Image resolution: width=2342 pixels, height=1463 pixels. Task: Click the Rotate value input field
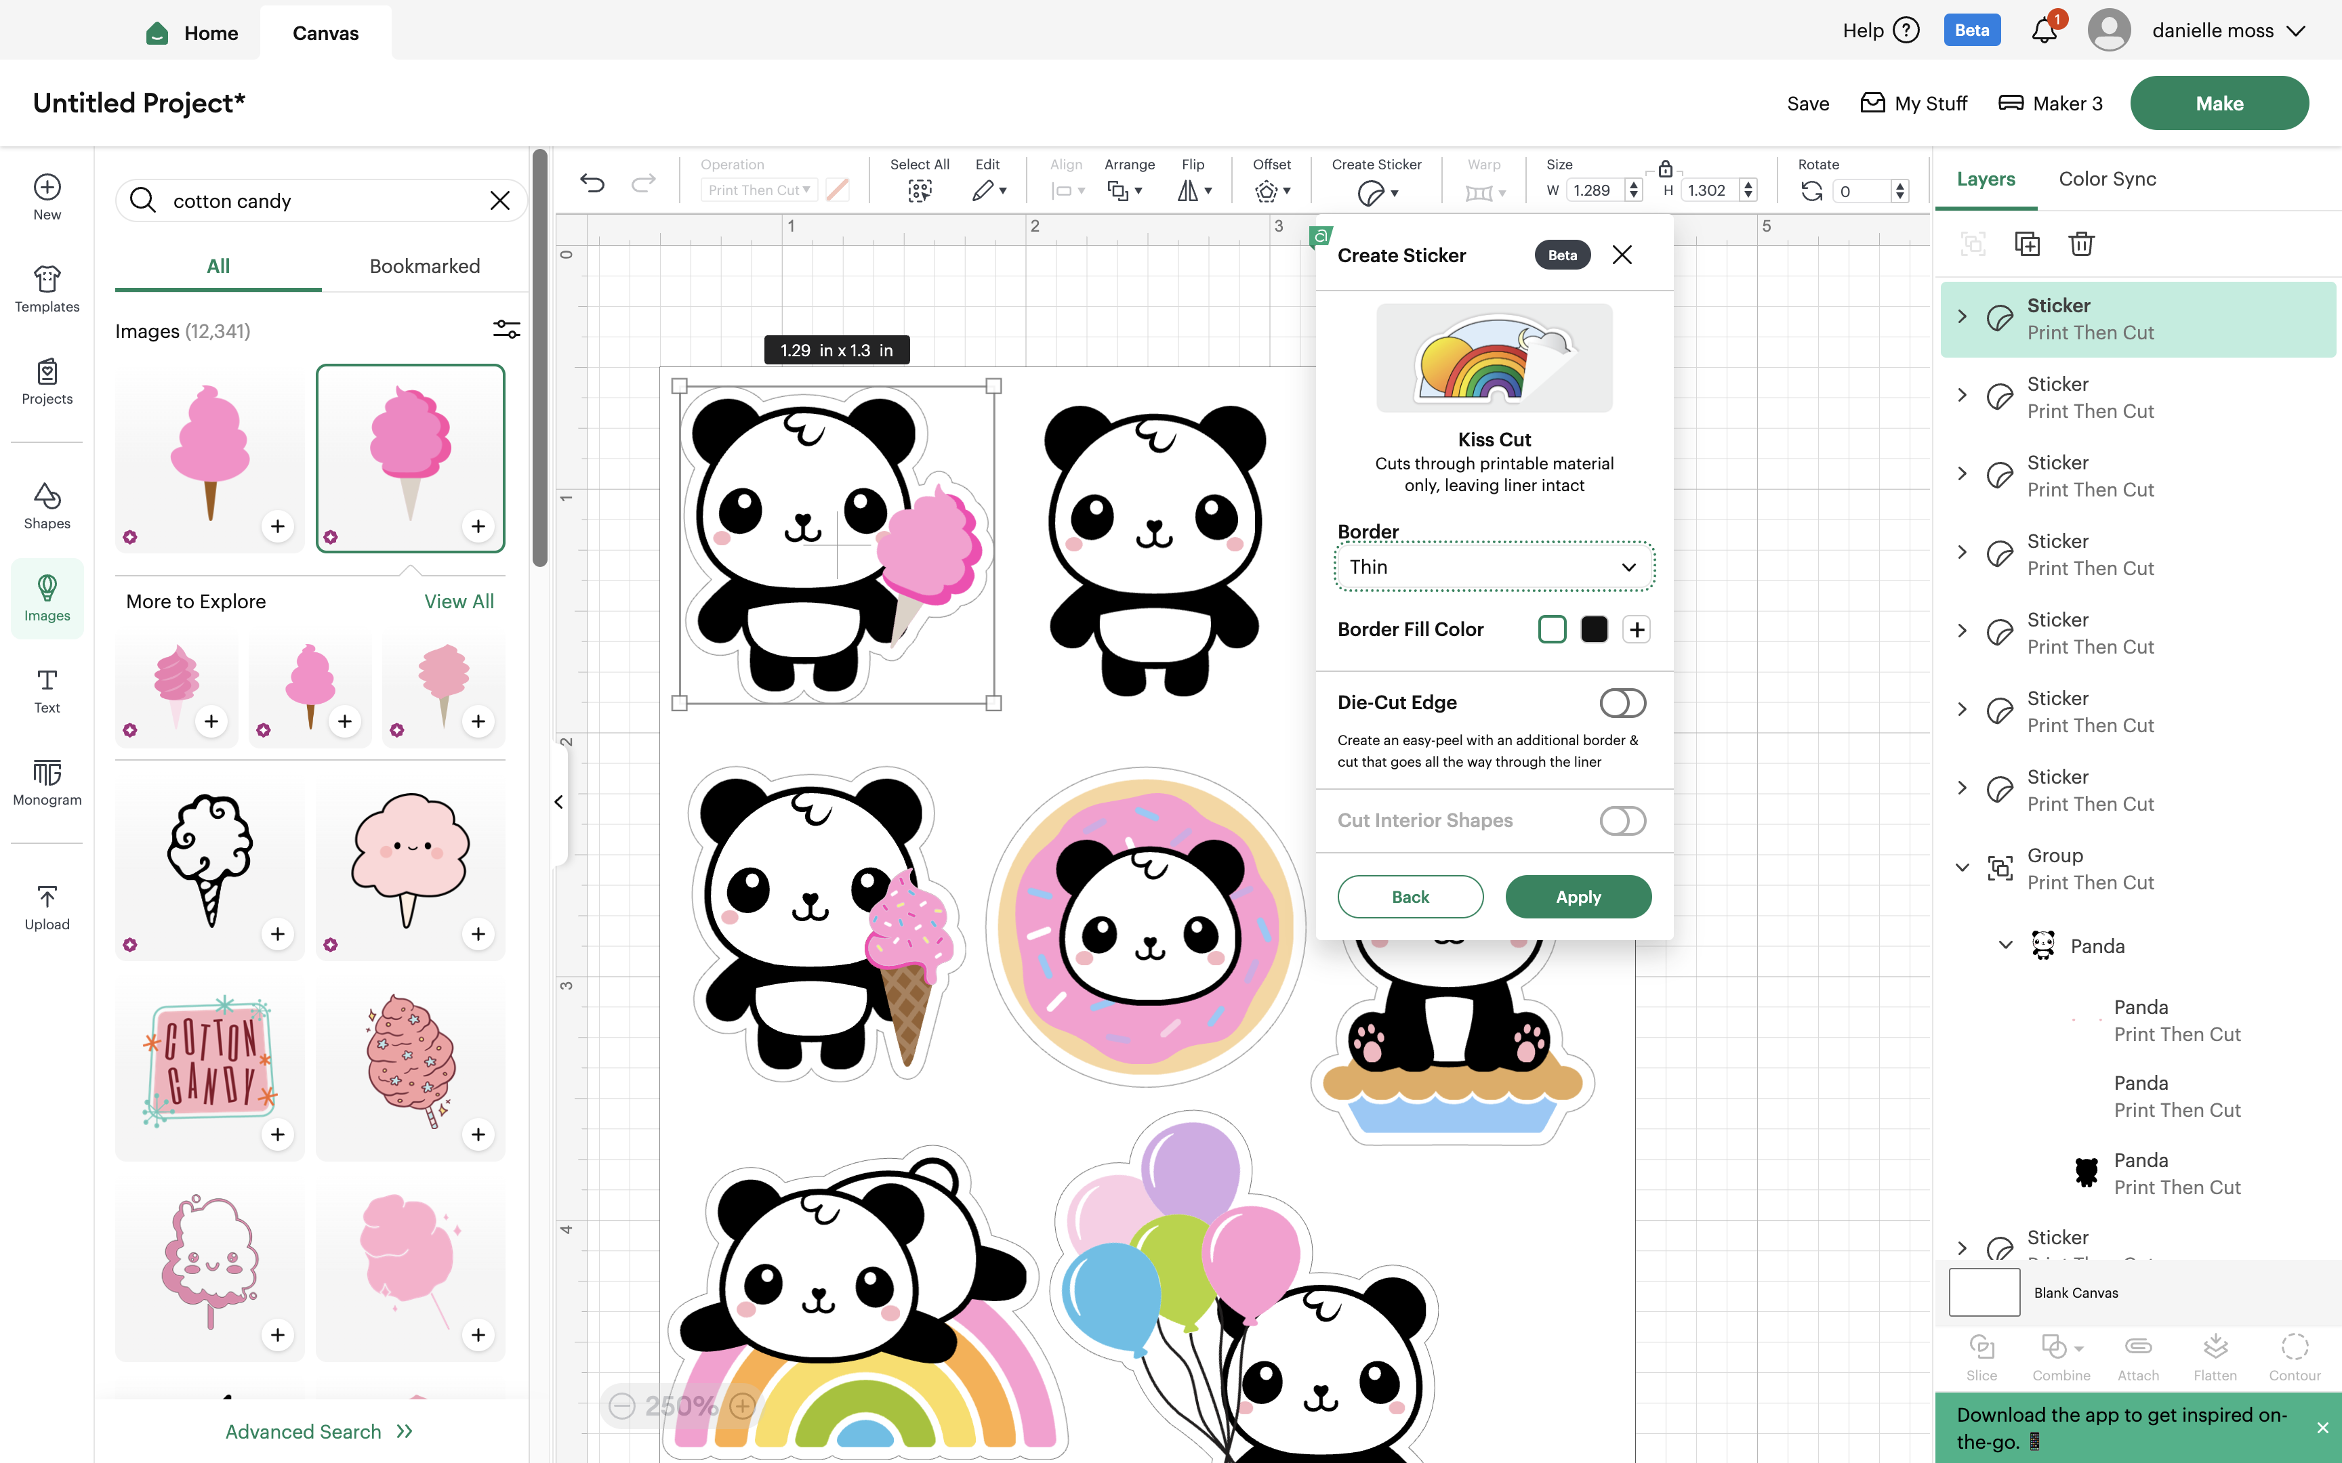[1863, 190]
